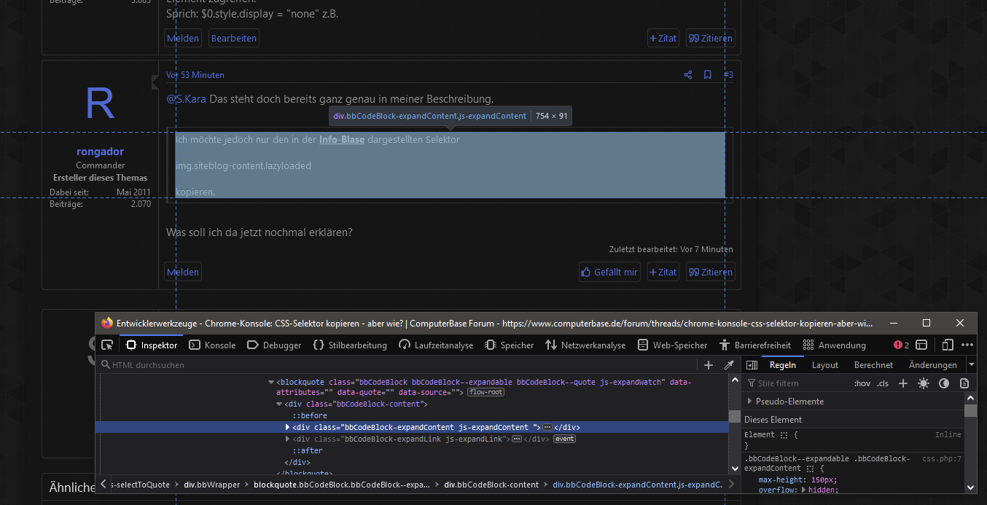Open the css.php:7 source link
The image size is (987, 505).
click(x=942, y=459)
